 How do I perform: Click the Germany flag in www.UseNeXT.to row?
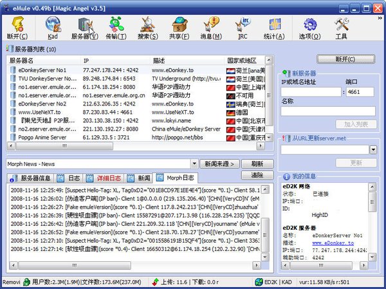click(x=230, y=113)
